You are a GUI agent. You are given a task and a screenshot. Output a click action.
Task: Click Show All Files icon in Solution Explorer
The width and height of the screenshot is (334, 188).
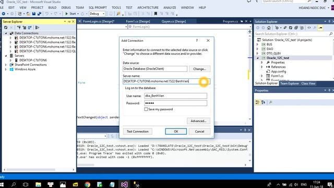302,28
